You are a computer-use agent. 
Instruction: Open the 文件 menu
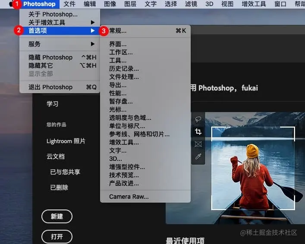pos(69,4)
